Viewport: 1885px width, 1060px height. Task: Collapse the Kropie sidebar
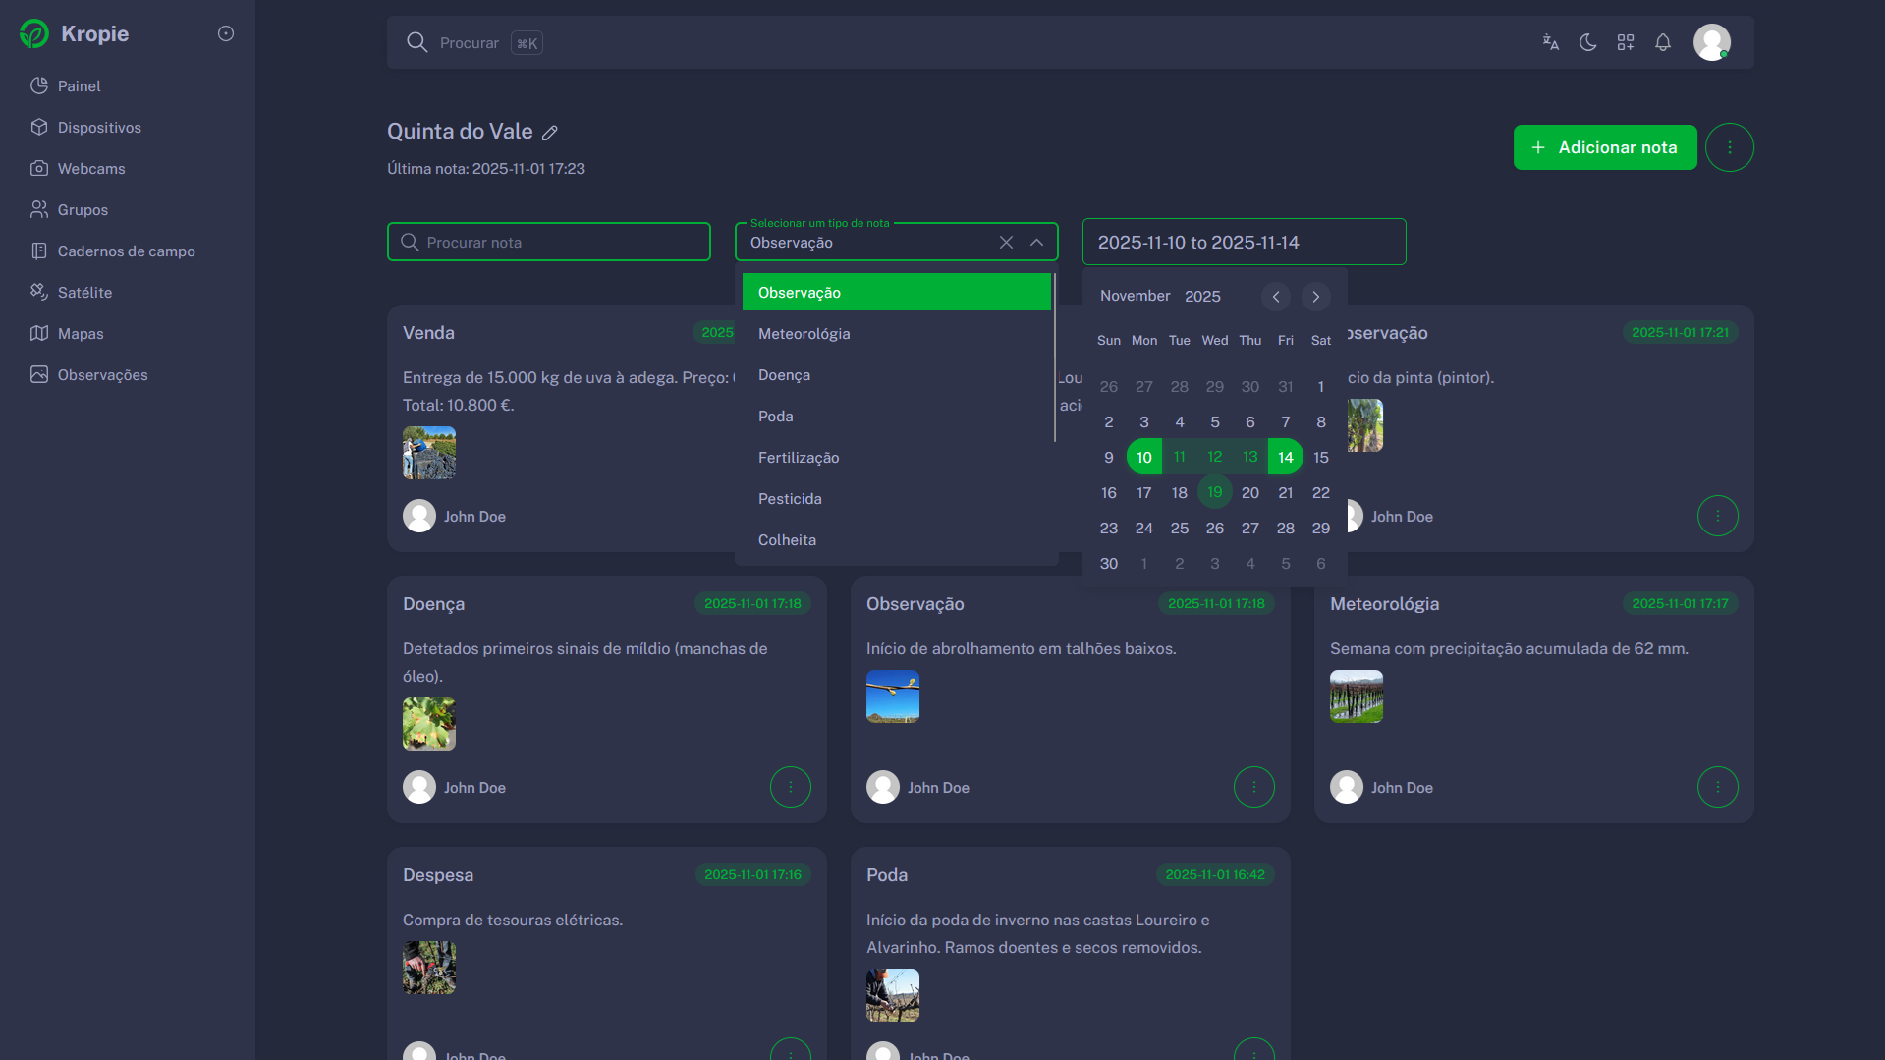[x=225, y=33]
